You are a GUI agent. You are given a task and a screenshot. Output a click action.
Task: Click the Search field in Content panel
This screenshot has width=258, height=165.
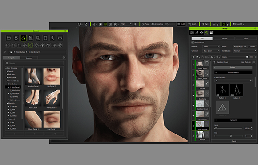(x=34, y=63)
